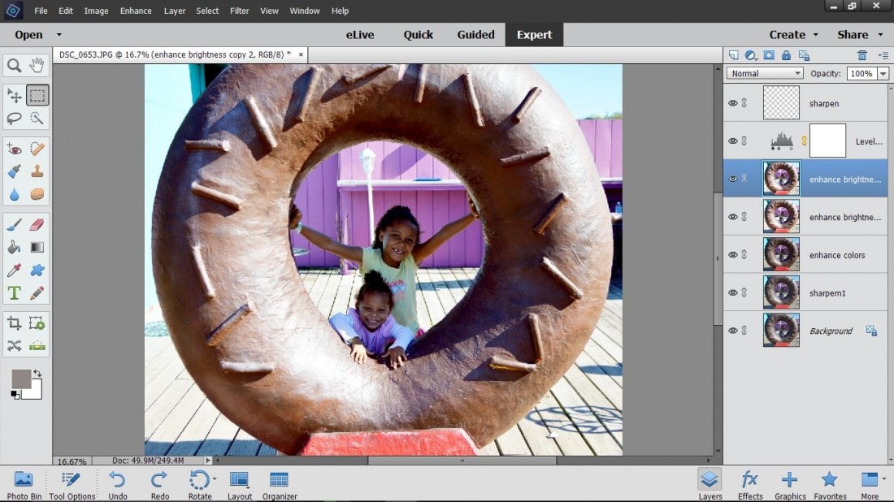
Task: Toggle lock on sharpern1 layer
Action: pos(744,293)
